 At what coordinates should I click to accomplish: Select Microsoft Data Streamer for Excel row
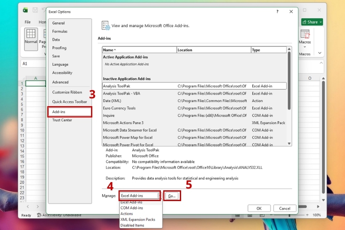[x=194, y=130]
